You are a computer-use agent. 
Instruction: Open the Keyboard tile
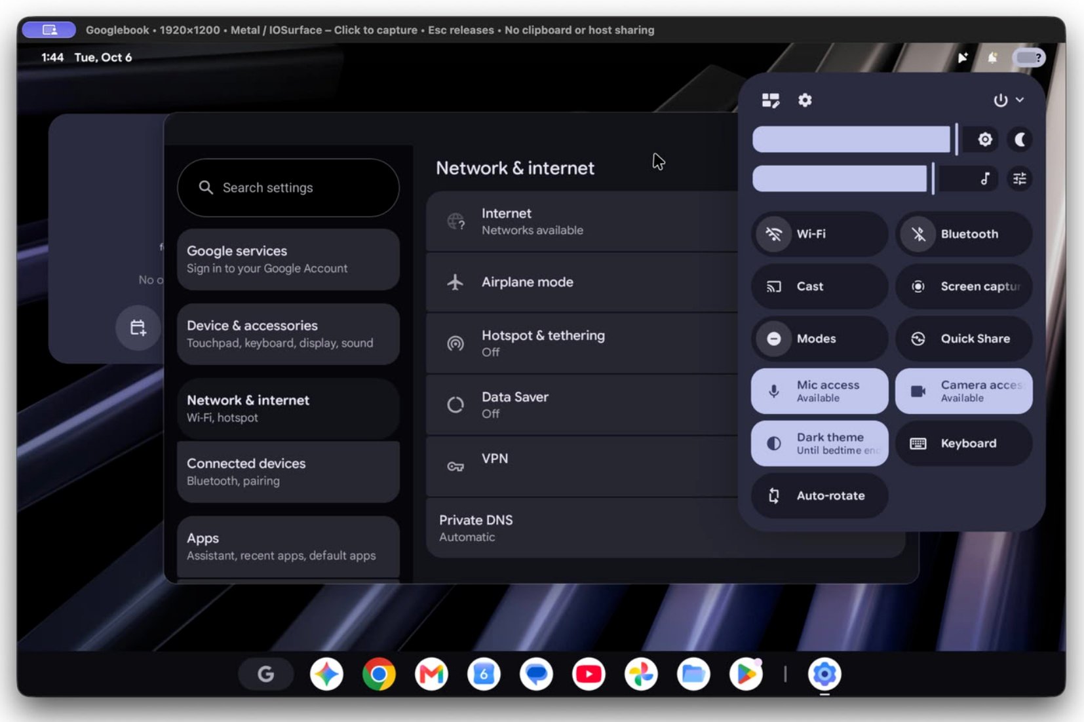[963, 444]
